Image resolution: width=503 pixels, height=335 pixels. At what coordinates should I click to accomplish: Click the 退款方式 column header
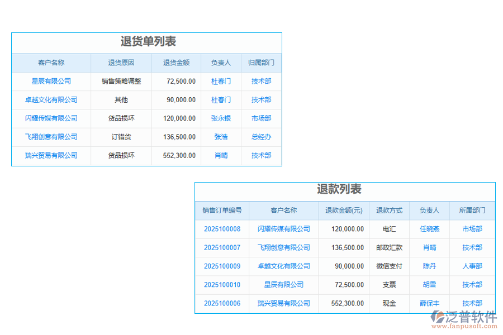tap(391, 210)
